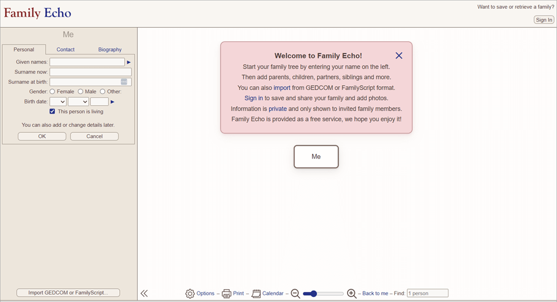Click in the Given names field
Image resolution: width=557 pixels, height=302 pixels.
click(x=87, y=62)
